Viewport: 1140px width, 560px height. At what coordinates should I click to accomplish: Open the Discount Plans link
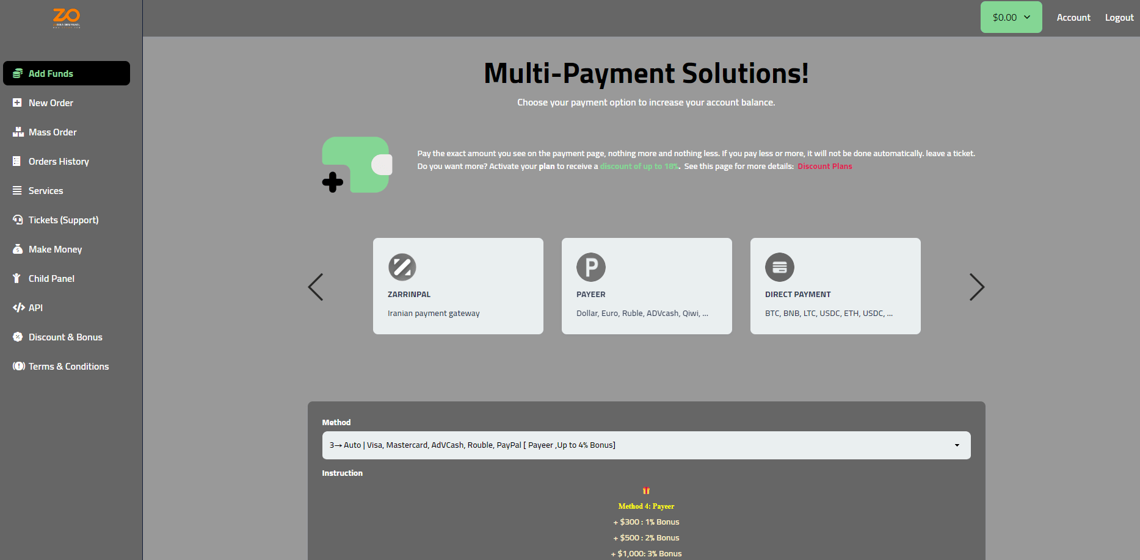pyautogui.click(x=824, y=167)
